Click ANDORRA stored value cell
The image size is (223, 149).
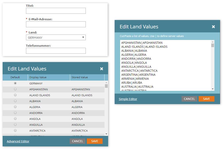pyautogui.click(x=87, y=113)
